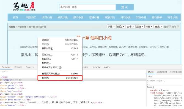Open the 背景 background dropdown

149,26
